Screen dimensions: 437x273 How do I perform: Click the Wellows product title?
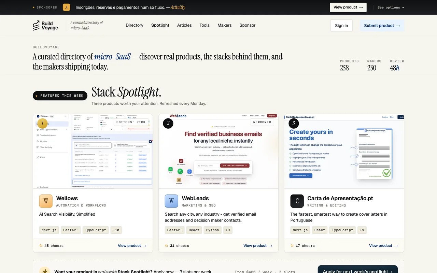point(67,198)
